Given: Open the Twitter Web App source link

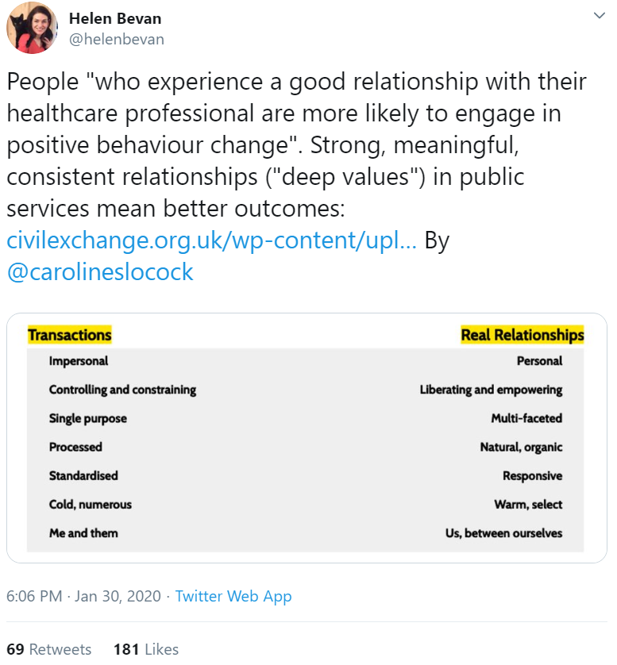Looking at the screenshot, I should [233, 596].
